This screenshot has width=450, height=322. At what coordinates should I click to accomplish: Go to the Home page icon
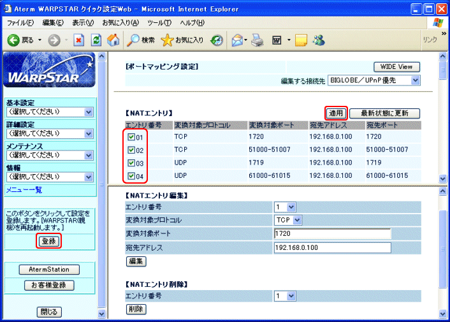click(113, 40)
